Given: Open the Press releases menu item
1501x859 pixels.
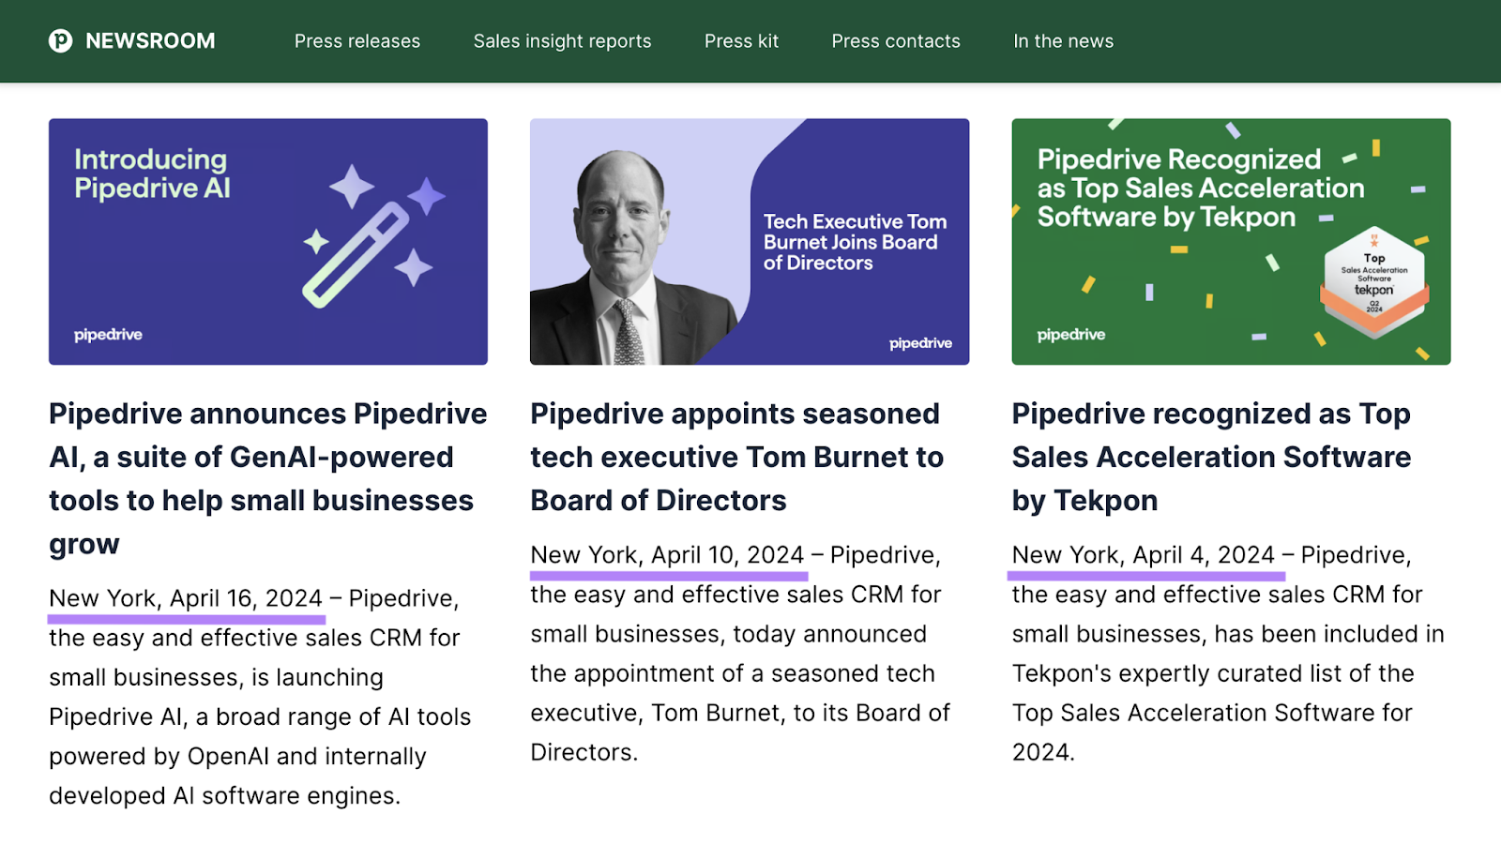Looking at the screenshot, I should coord(356,40).
